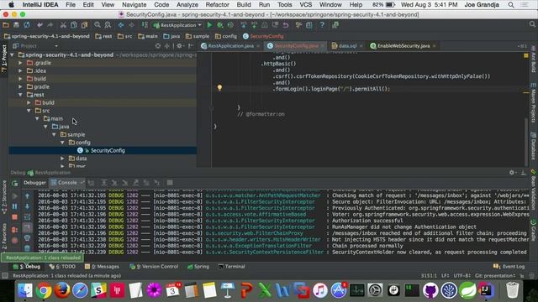Revert changes with VCS rollback icon

(286, 25)
